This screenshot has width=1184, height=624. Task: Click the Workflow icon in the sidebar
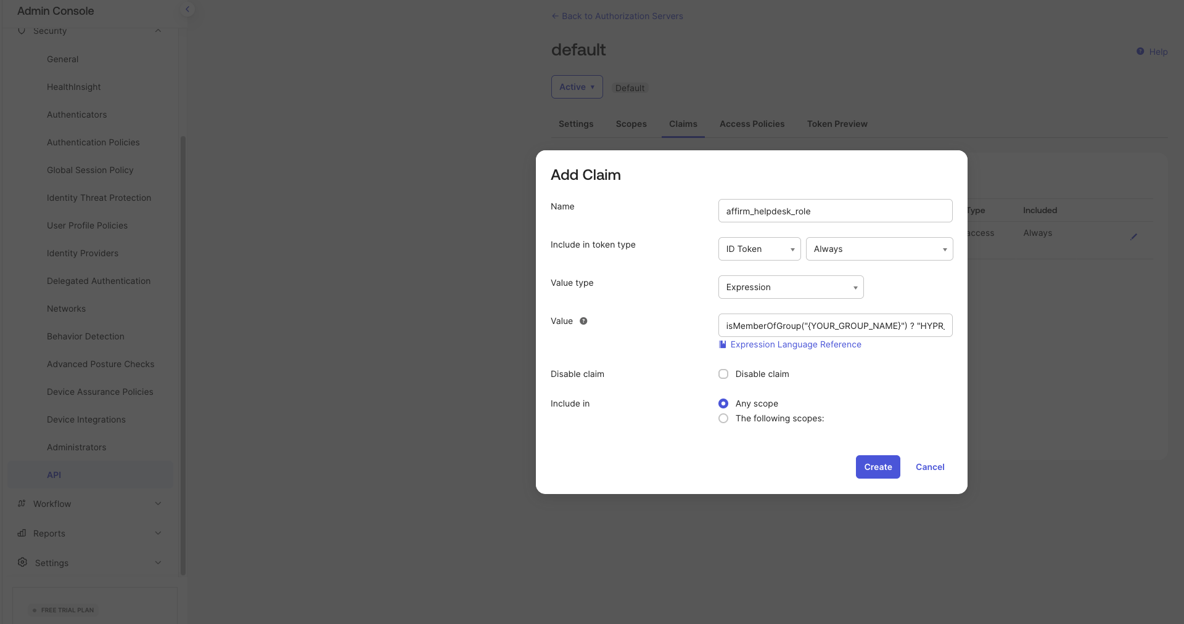click(x=22, y=503)
